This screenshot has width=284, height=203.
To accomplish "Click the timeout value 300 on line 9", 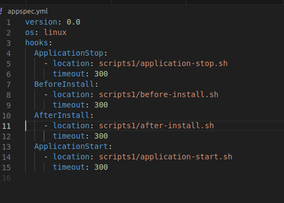I will pyautogui.click(x=101, y=105).
